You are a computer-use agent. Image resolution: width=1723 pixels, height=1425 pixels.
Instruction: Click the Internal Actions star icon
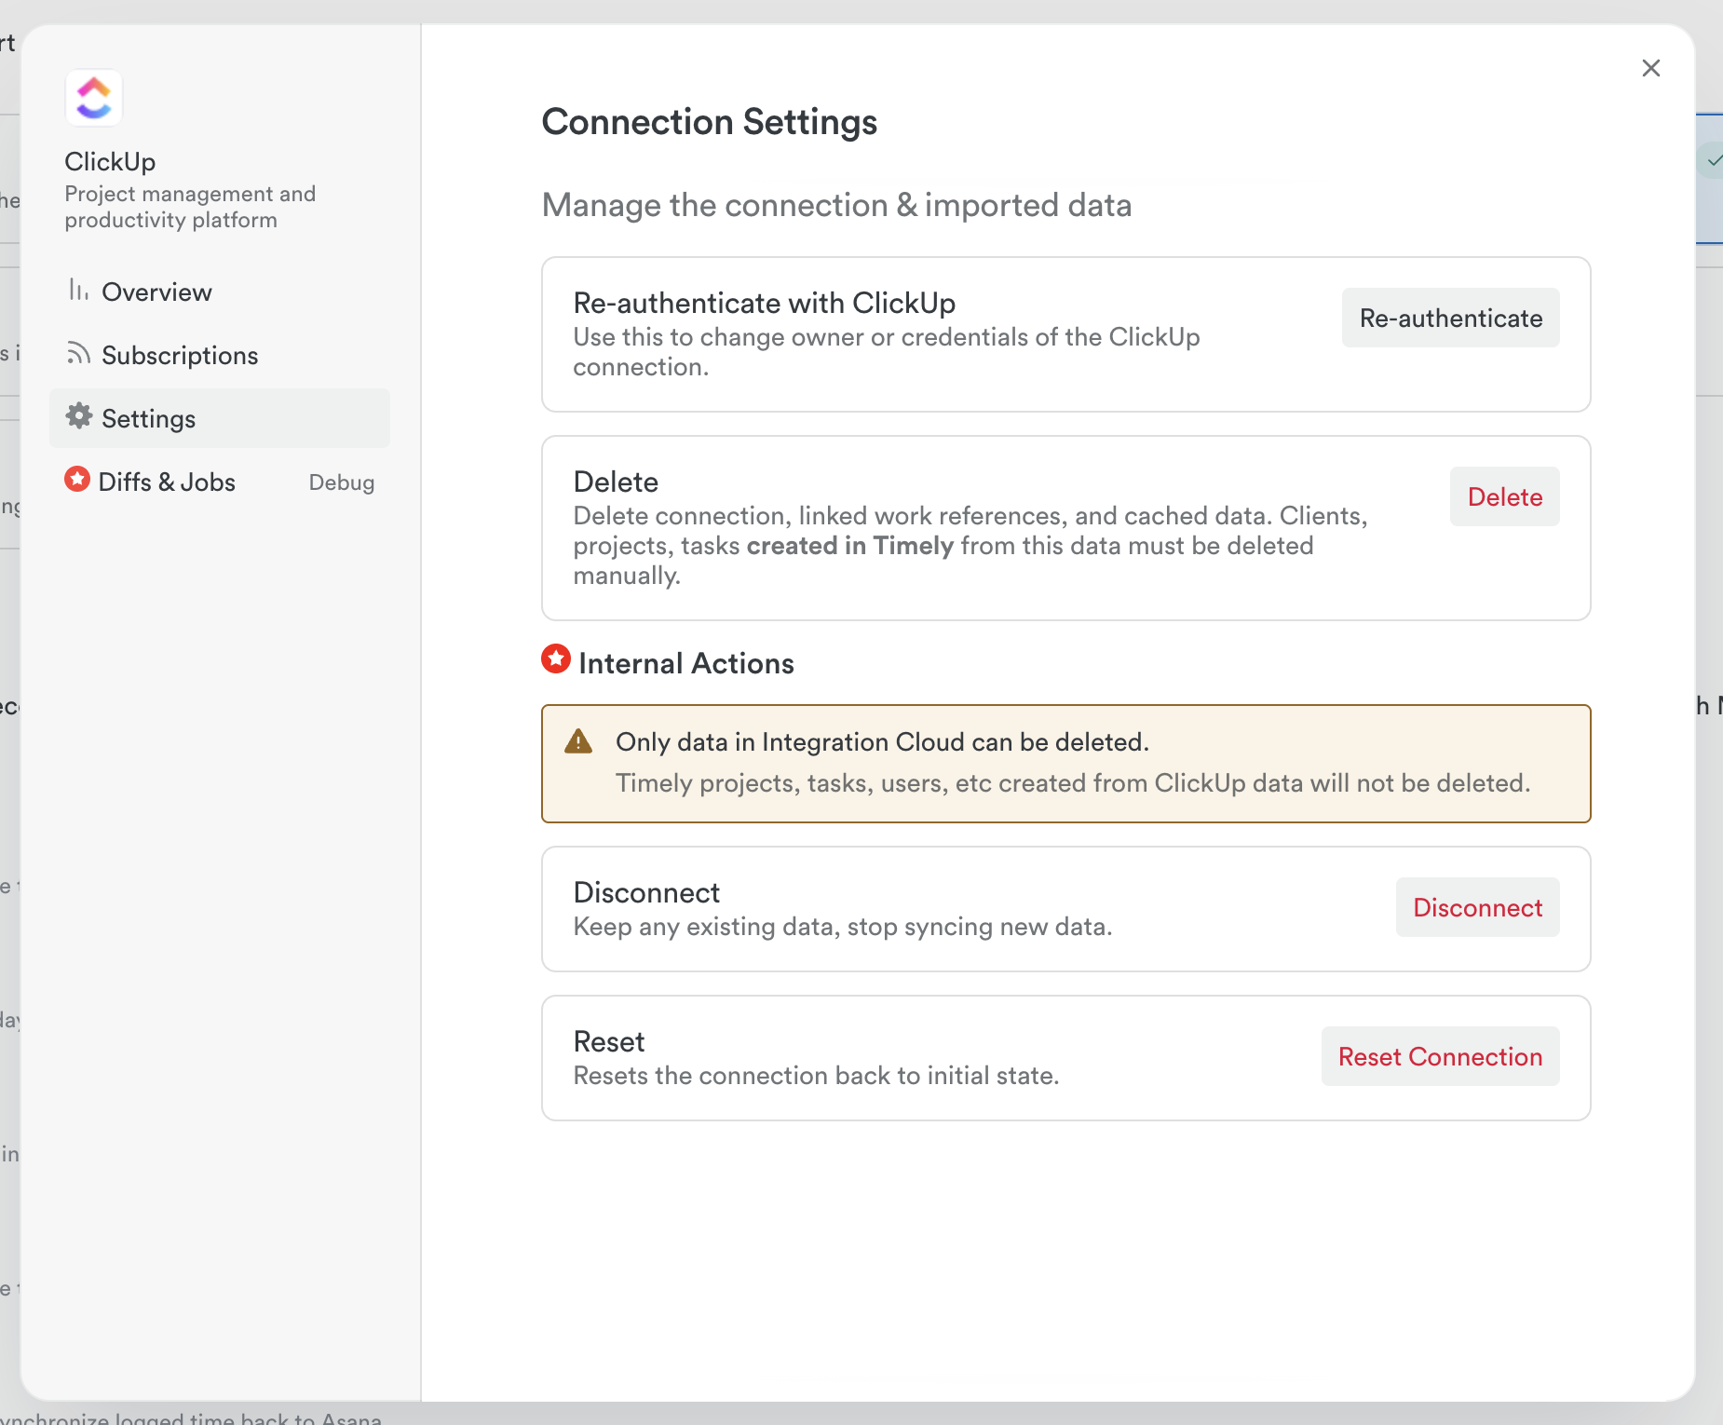[555, 658]
